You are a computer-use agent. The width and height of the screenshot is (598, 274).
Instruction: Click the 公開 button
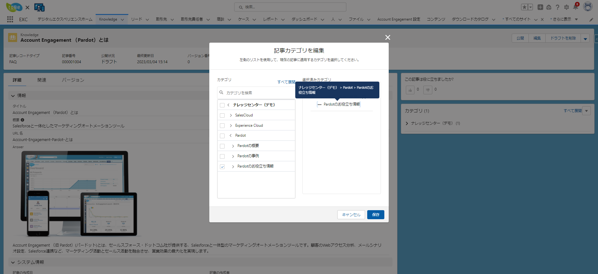[x=520, y=38]
